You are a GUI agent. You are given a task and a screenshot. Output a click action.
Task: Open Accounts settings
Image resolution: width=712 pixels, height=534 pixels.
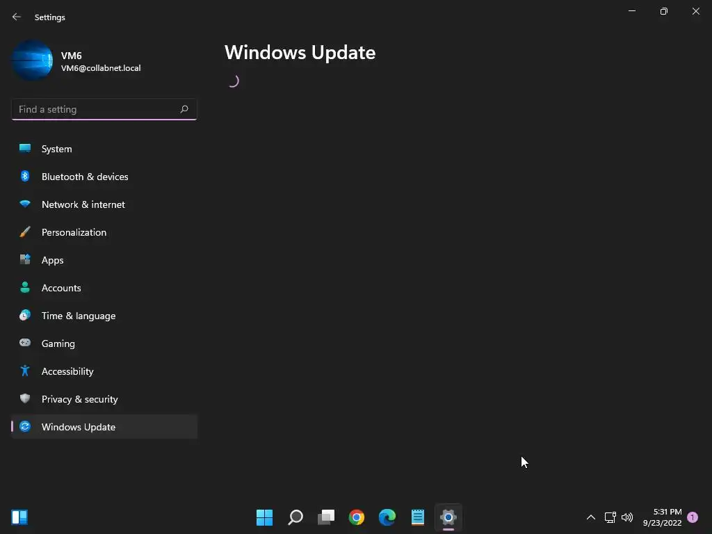pyautogui.click(x=104, y=288)
